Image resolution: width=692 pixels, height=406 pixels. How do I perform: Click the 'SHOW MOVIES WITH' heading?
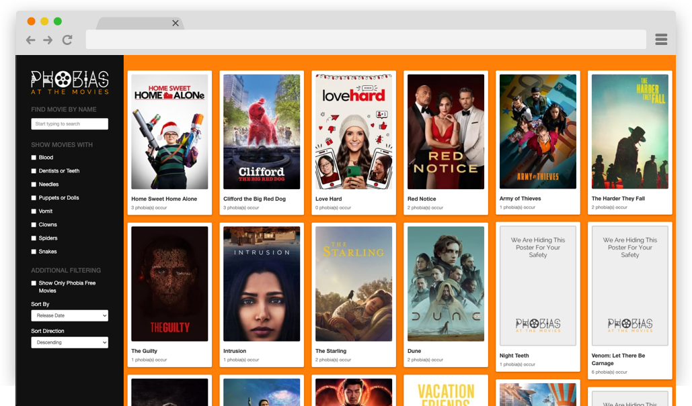click(62, 145)
